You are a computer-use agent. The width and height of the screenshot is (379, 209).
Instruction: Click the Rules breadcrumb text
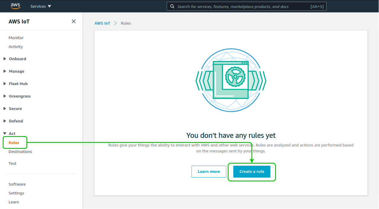coord(126,23)
